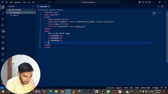
Task: Open the editor More Actions ellipsis
Action: coord(165,7)
